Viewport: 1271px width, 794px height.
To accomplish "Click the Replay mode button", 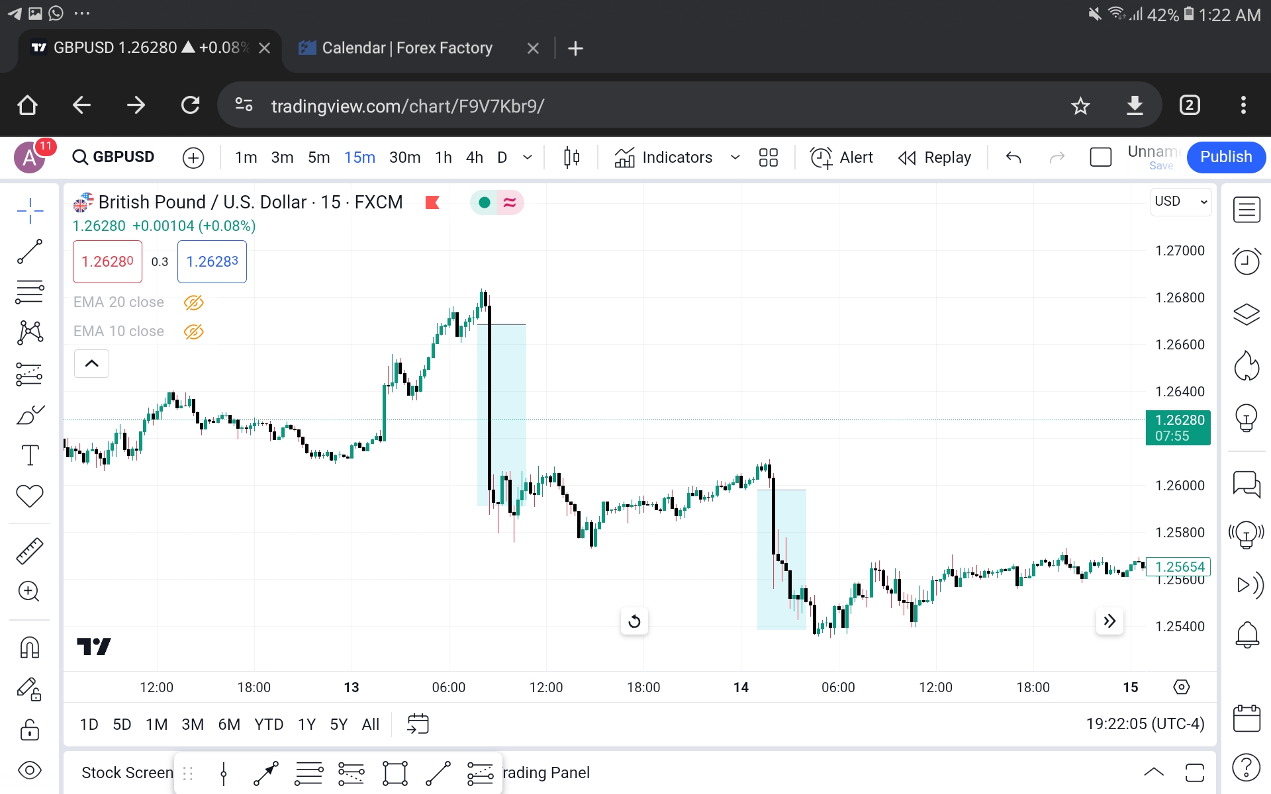I will pyautogui.click(x=934, y=156).
